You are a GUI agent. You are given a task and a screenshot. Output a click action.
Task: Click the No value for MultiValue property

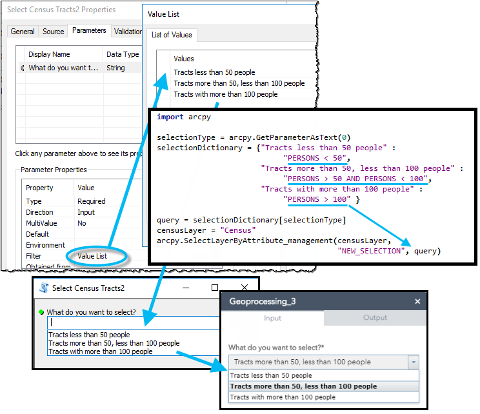(82, 223)
